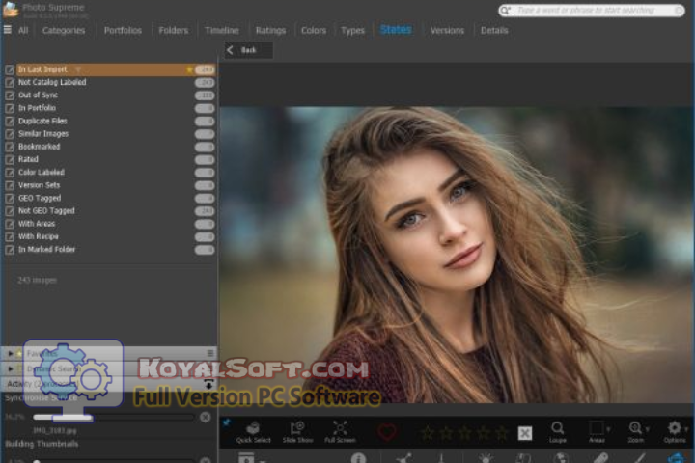Select the All tab
Screen dimensions: 695x463
click(23, 30)
